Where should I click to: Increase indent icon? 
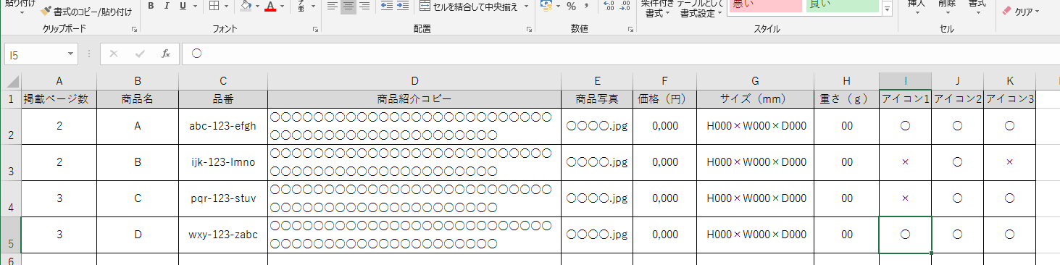(402, 7)
